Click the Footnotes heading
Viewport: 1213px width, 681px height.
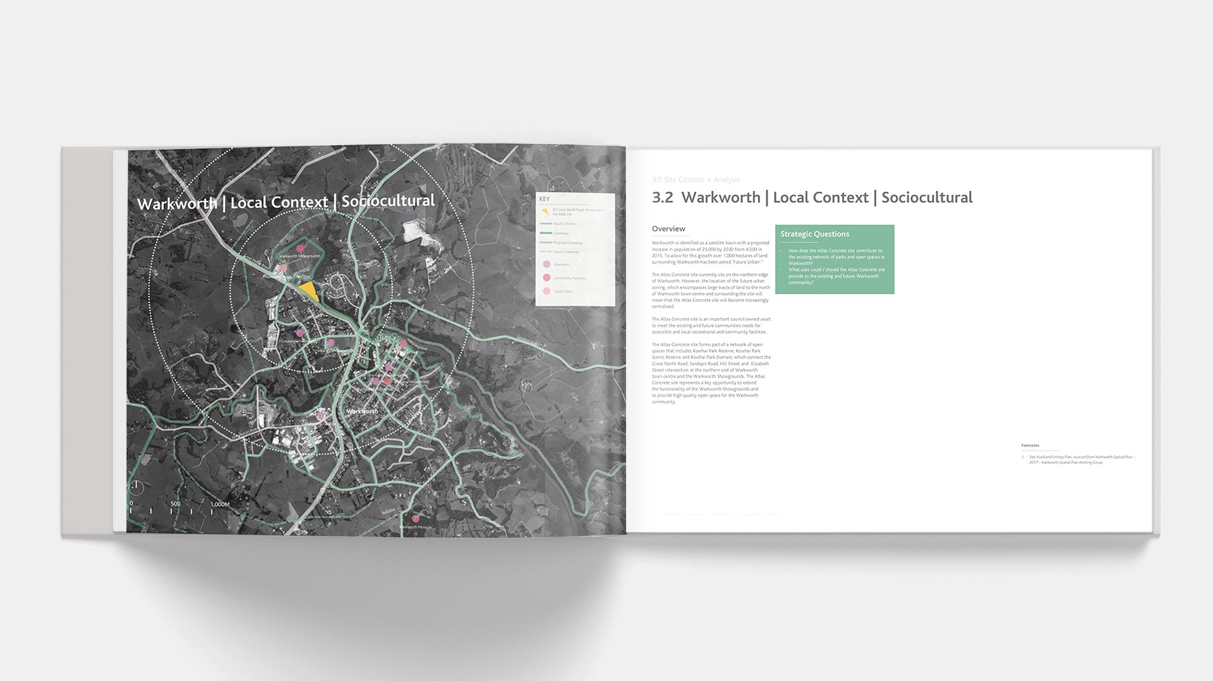click(1030, 446)
